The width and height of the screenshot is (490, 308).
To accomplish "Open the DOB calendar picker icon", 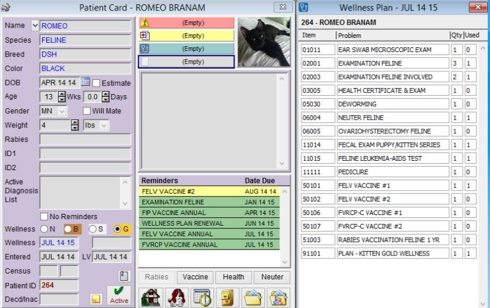I will tap(85, 82).
